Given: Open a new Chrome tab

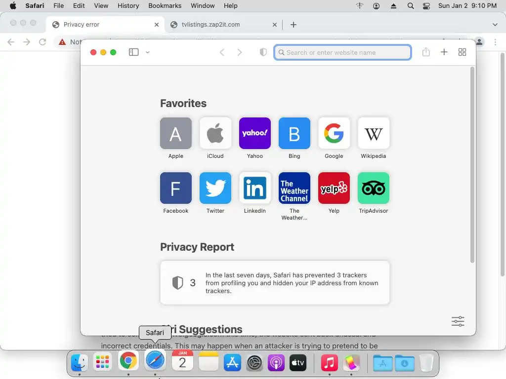Looking at the screenshot, I should point(294,25).
